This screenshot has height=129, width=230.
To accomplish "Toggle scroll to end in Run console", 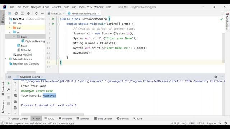I will pos(15,102).
